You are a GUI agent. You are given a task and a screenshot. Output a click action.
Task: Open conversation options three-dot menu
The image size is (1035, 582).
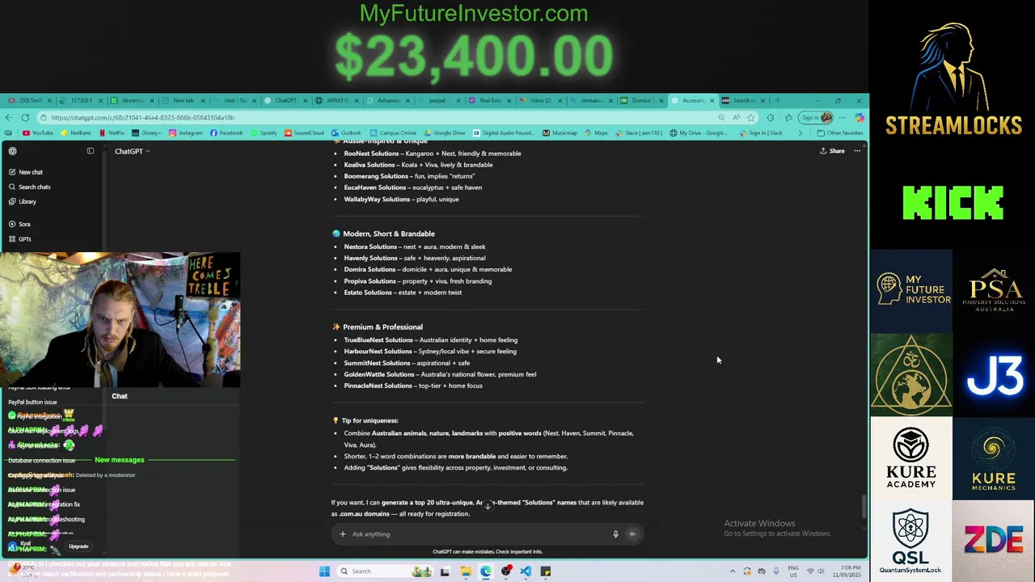point(857,151)
